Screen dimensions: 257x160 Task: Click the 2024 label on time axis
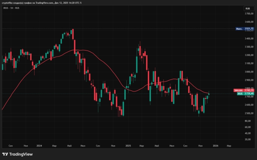tap(39, 146)
